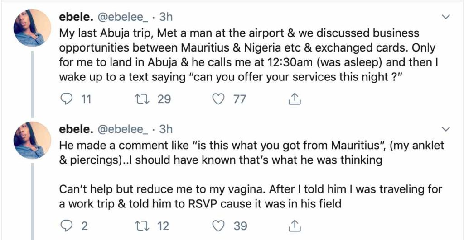Screen dimensions: 464x240
Task: Reply to the anklet and piercings tweet
Action: [x=66, y=225]
